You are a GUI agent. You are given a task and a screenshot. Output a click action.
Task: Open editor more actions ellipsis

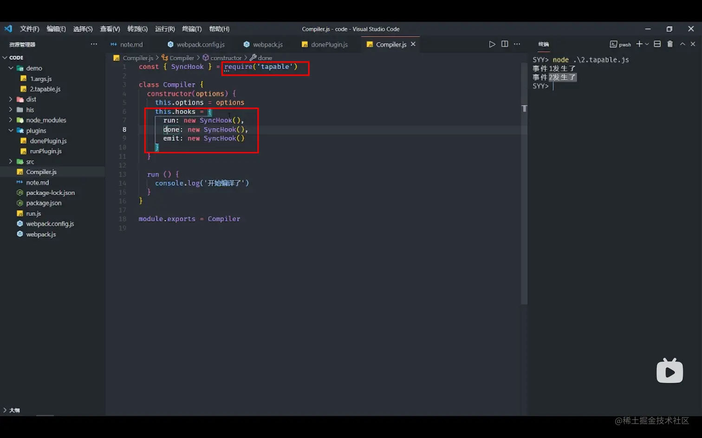point(517,44)
